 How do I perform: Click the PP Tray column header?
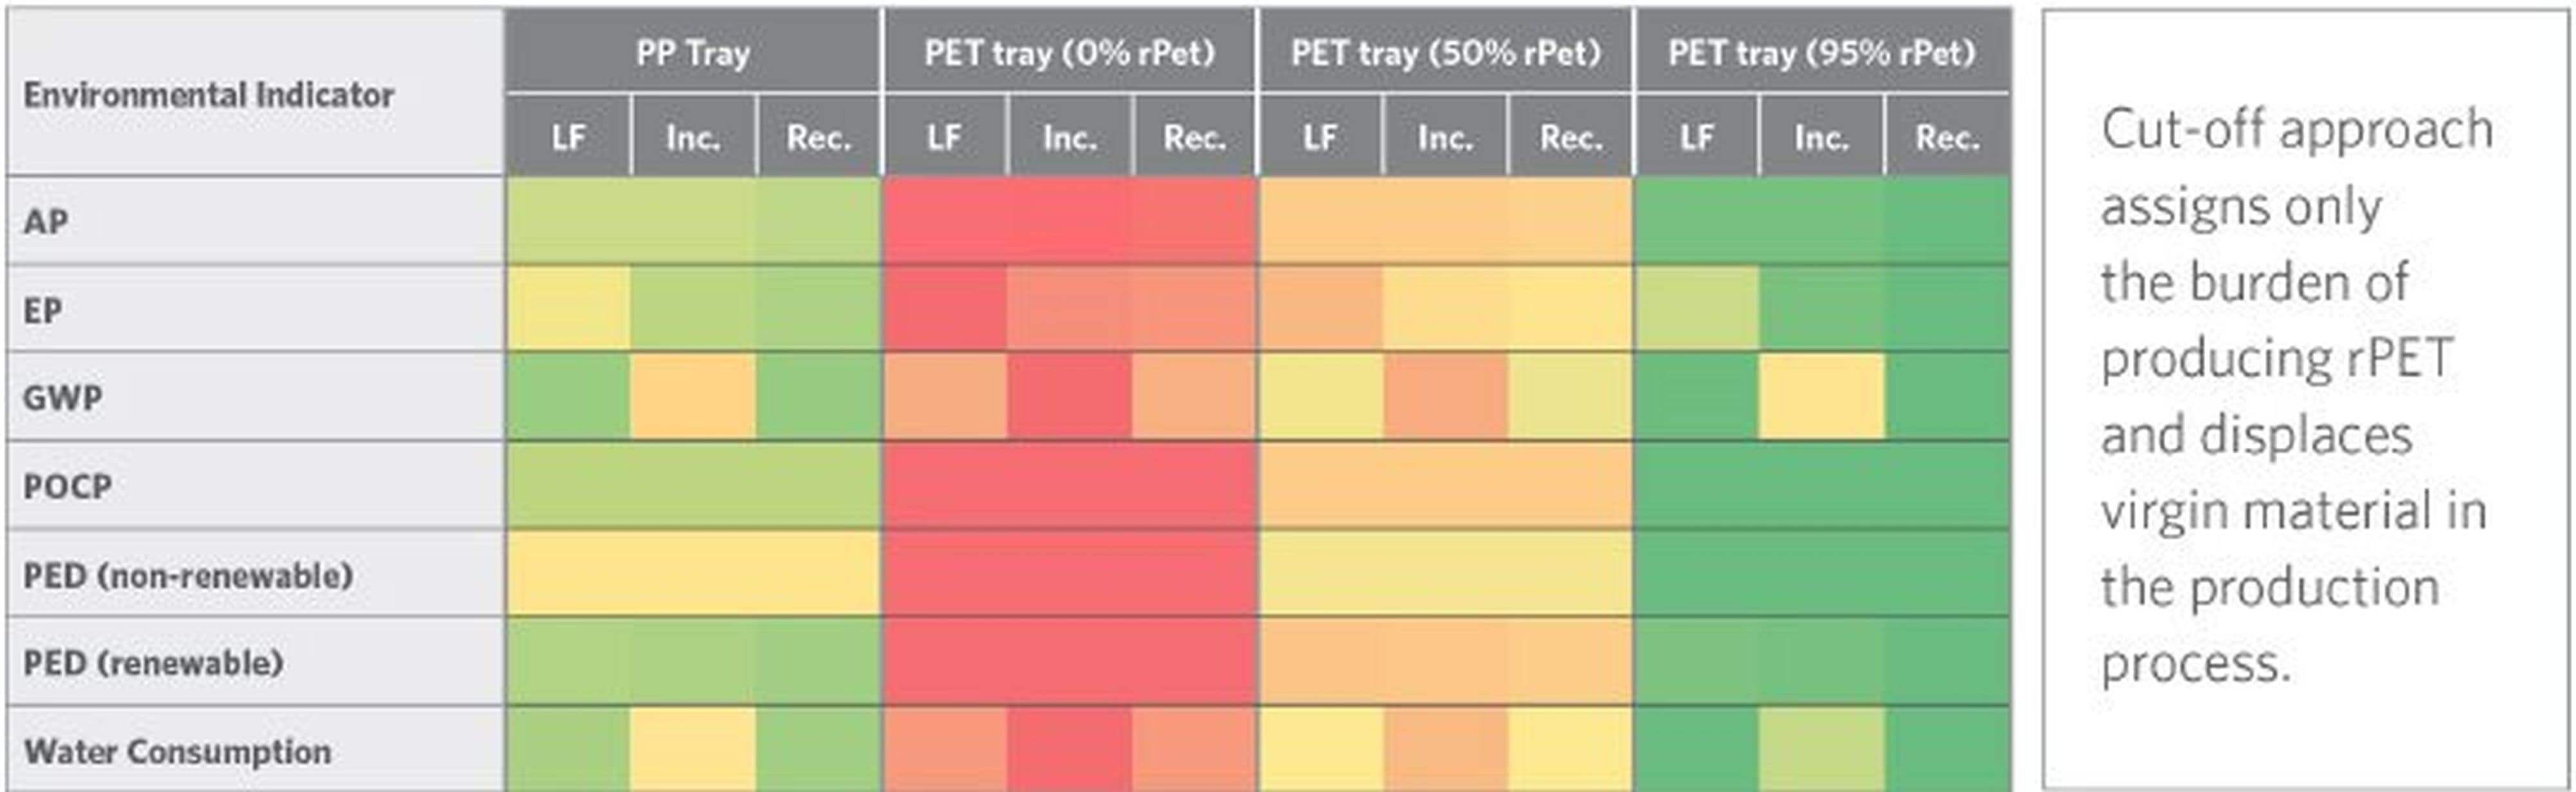[x=692, y=52]
